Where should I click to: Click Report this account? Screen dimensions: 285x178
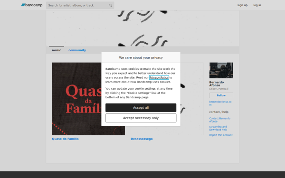pos(221,135)
